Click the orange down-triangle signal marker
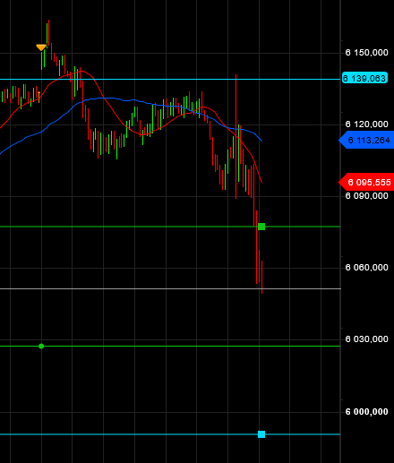Viewport: 394px width, 463px height. point(41,47)
